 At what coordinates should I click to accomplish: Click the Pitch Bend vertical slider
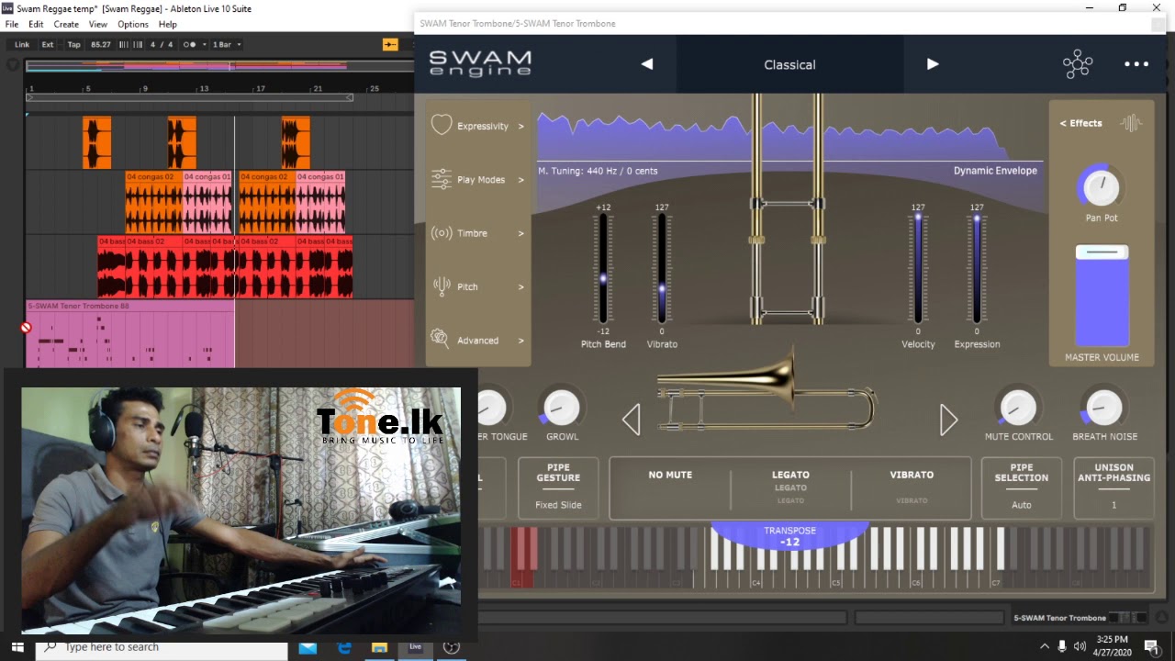pyautogui.click(x=603, y=268)
